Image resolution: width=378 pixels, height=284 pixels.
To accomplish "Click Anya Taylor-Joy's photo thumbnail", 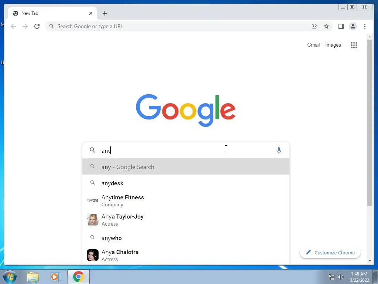I will pos(93,220).
